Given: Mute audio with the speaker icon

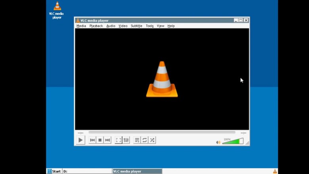Looking at the screenshot, I should tap(218, 142).
